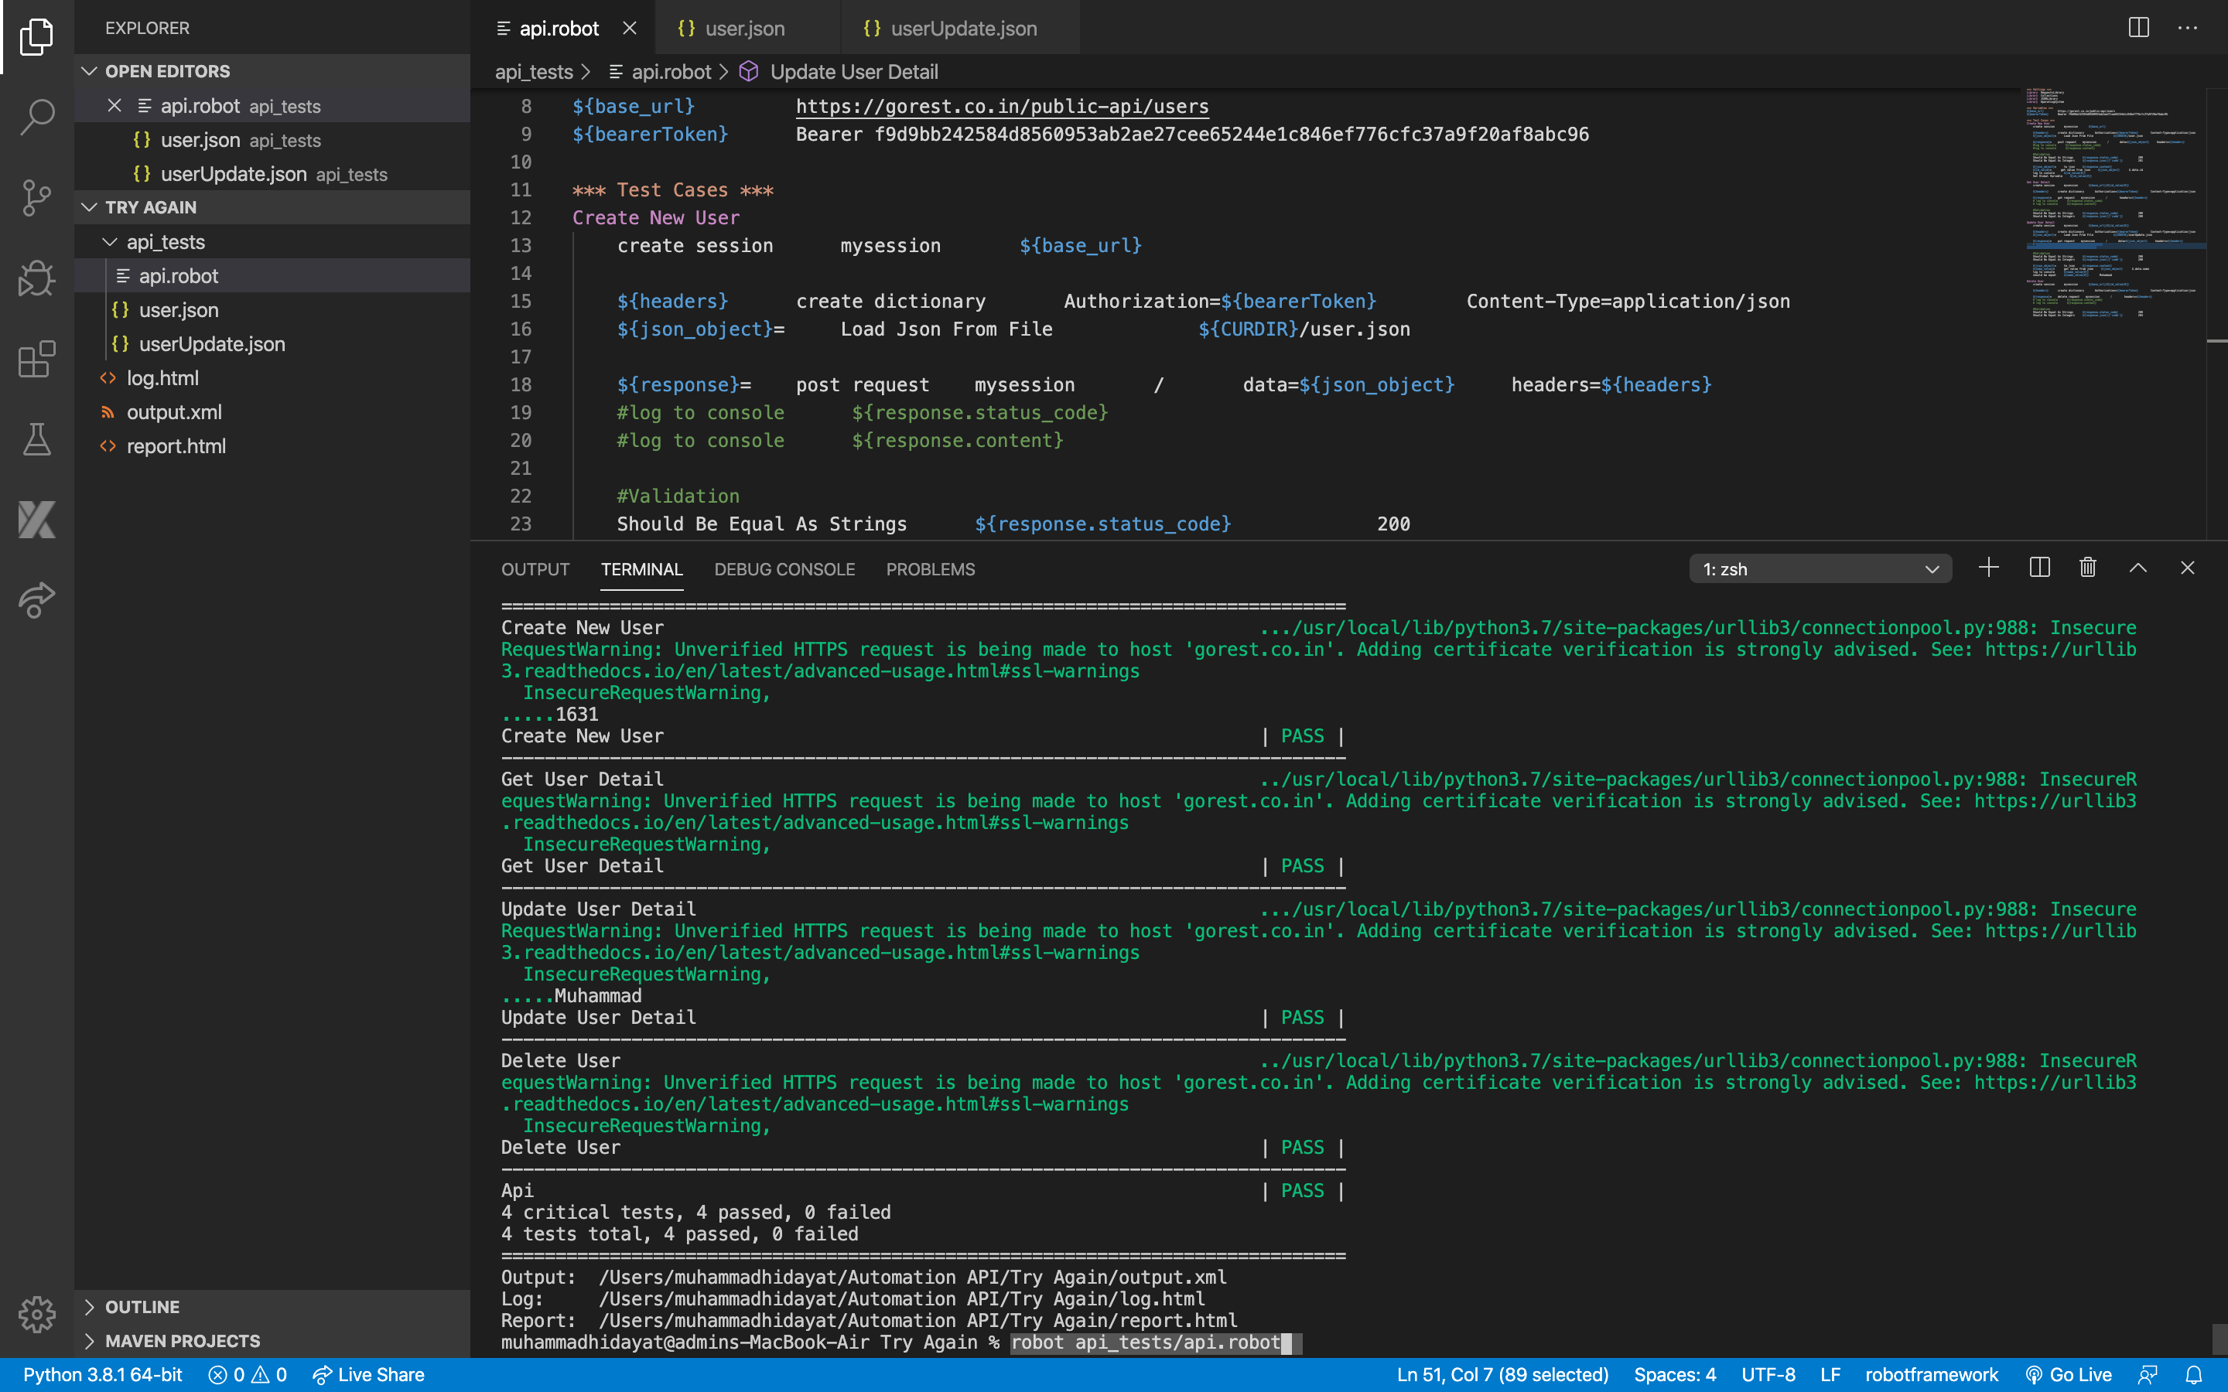
Task: Select Python 3.8.1 64-bit interpreter
Action: click(x=102, y=1374)
